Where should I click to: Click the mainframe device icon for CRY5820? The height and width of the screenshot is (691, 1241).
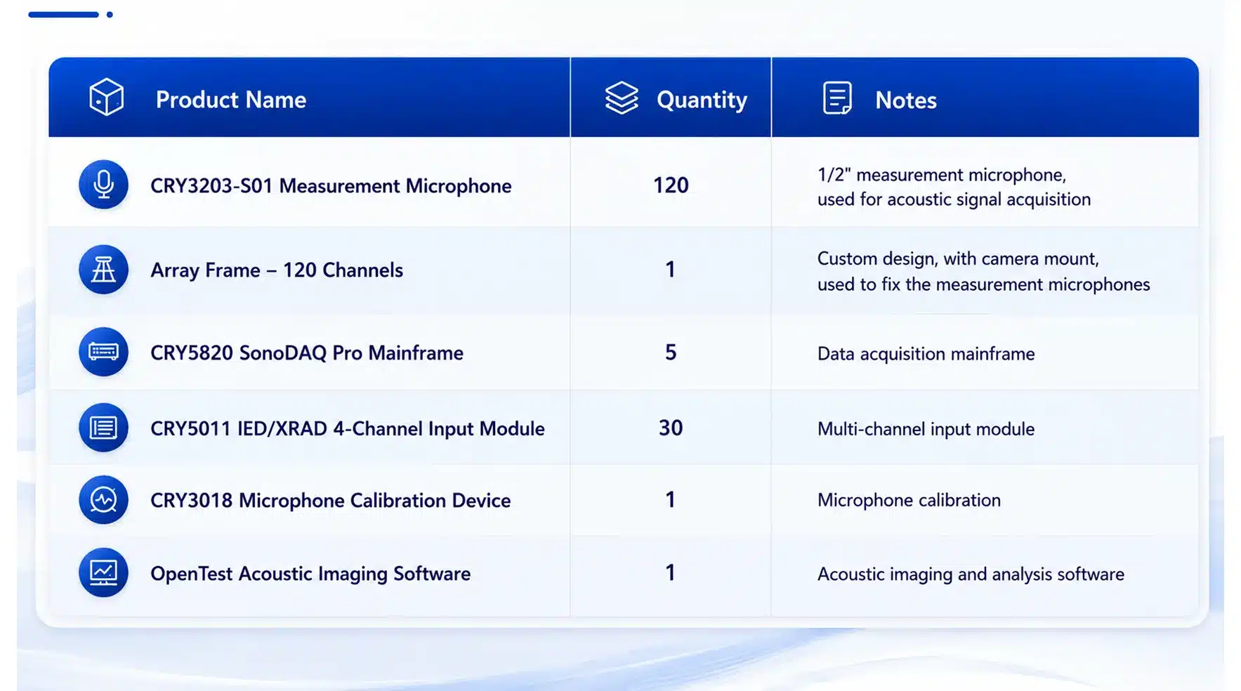click(103, 352)
